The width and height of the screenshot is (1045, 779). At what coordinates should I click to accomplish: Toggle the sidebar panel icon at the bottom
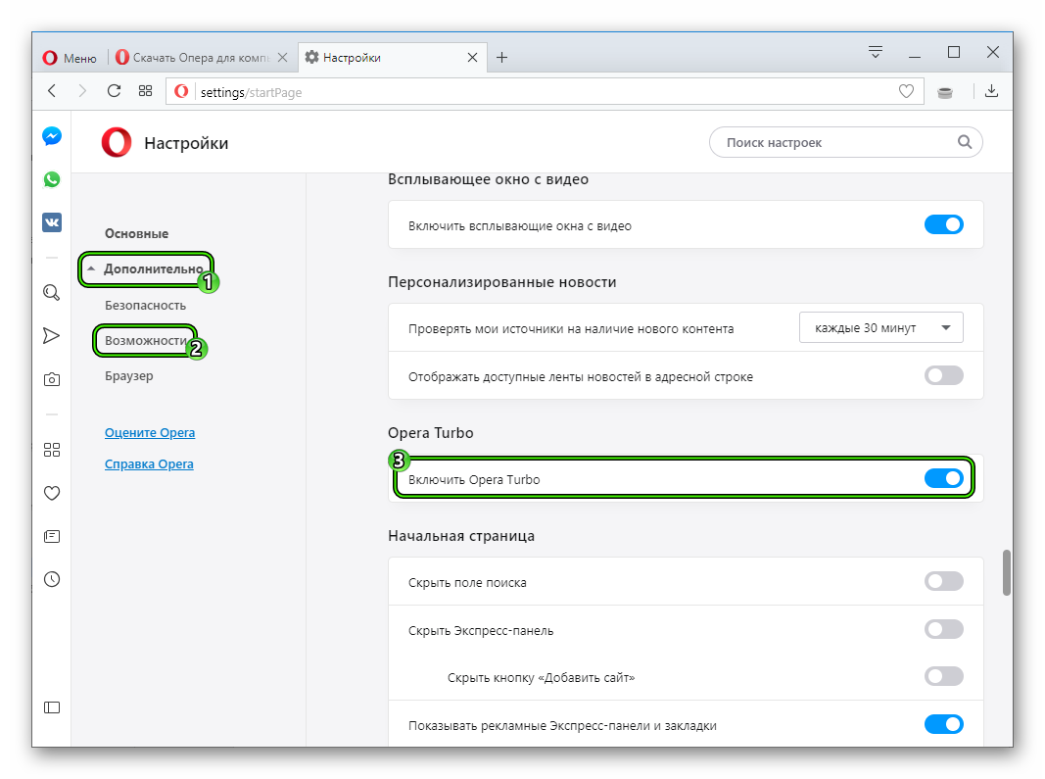[52, 707]
